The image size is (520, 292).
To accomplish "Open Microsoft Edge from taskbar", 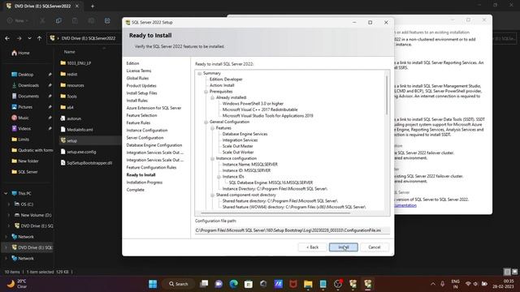I will pos(233,284).
